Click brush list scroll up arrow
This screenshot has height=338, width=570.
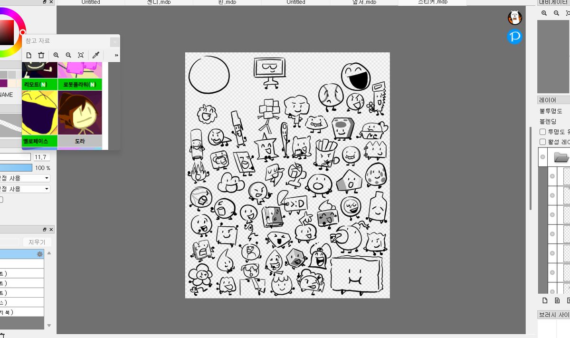click(x=49, y=253)
